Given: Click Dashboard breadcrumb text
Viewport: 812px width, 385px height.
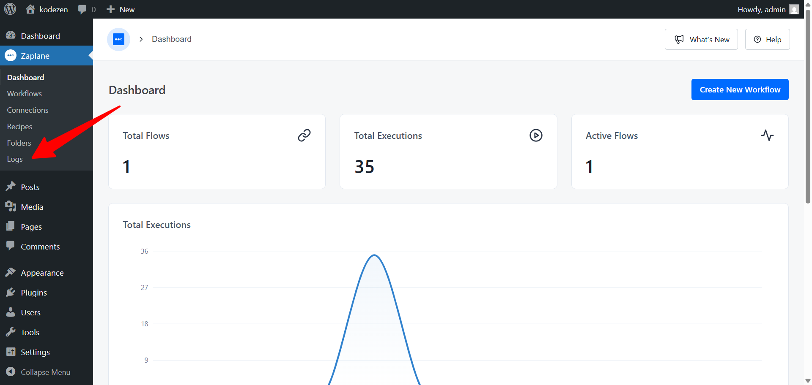Looking at the screenshot, I should pyautogui.click(x=172, y=39).
